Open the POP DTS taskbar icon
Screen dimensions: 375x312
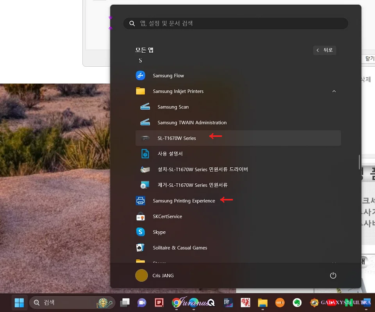click(228, 303)
